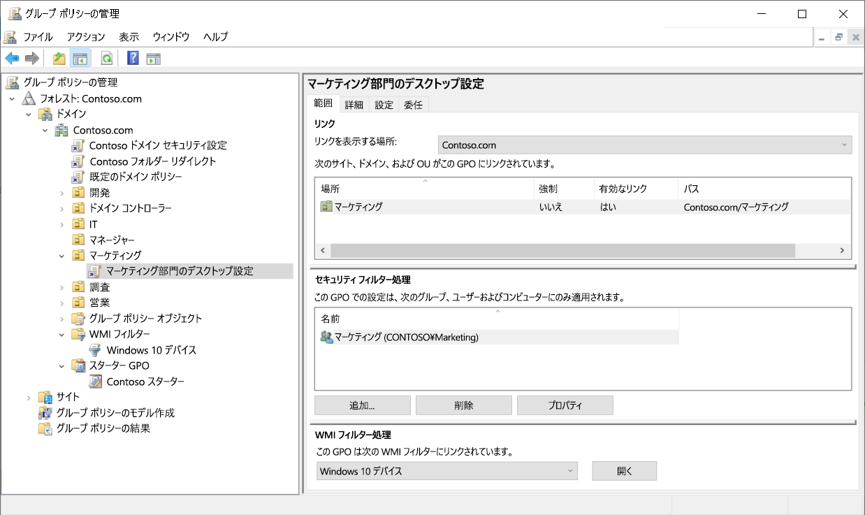The width and height of the screenshot is (865, 515).
Task: Click the Back navigation arrow in the toolbar
Action: pyautogui.click(x=11, y=58)
